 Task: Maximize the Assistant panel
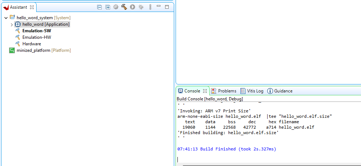coord(167,7)
